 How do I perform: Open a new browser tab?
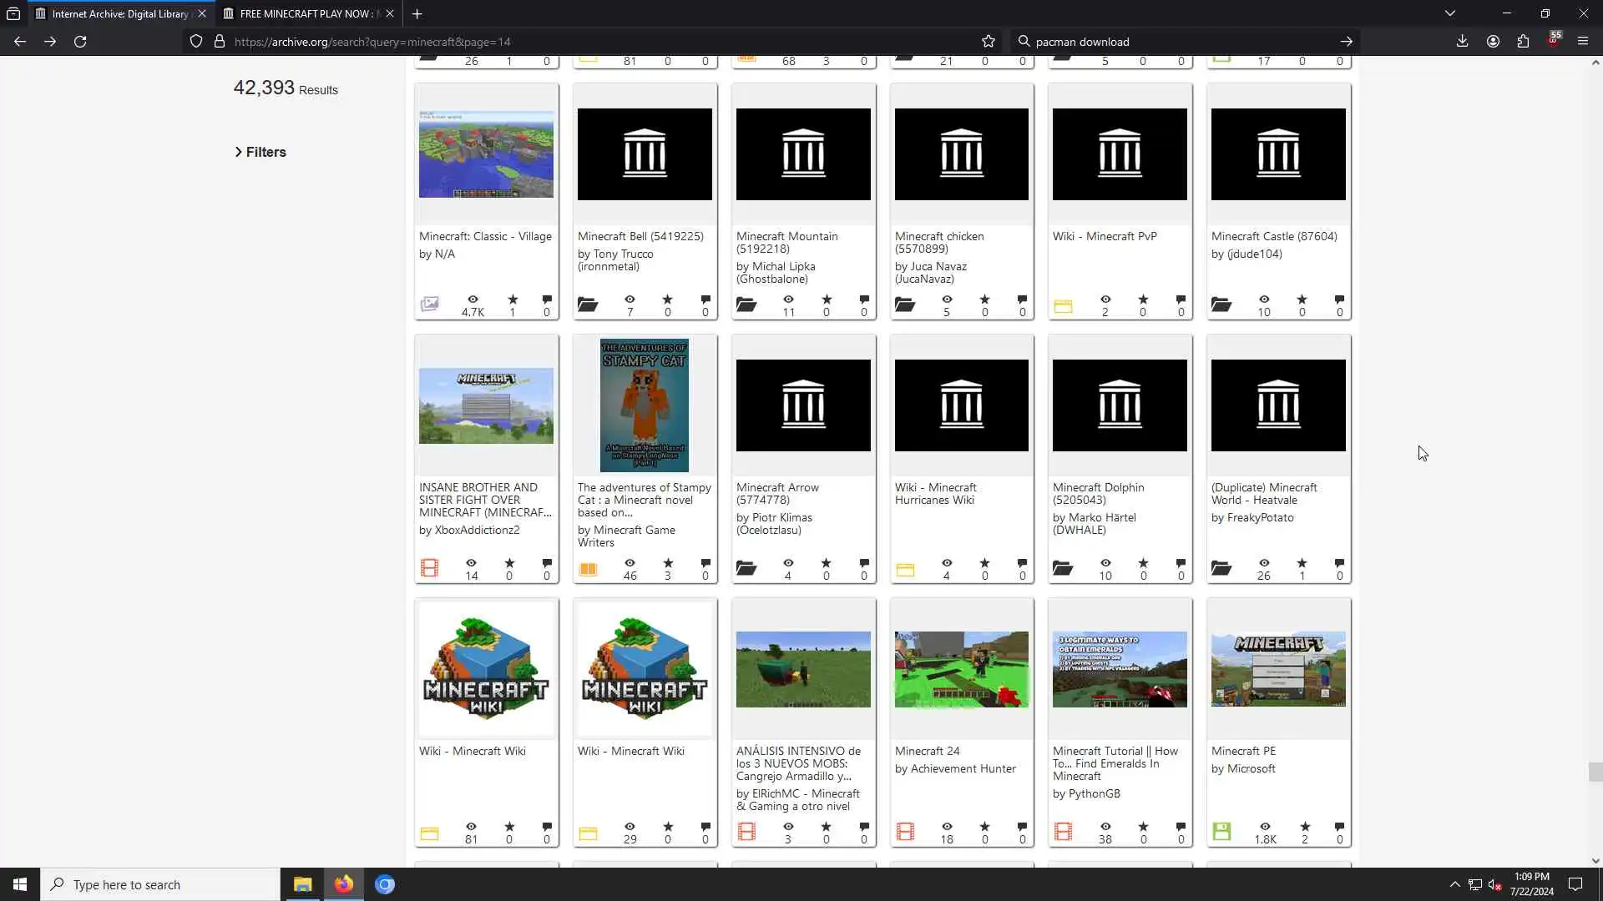click(417, 13)
